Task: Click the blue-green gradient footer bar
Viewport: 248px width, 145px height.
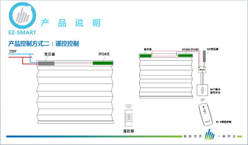Action: (x=93, y=136)
